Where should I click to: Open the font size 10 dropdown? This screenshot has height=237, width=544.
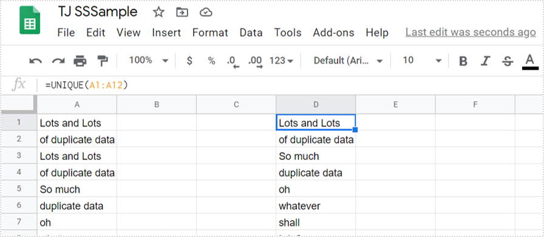click(422, 61)
